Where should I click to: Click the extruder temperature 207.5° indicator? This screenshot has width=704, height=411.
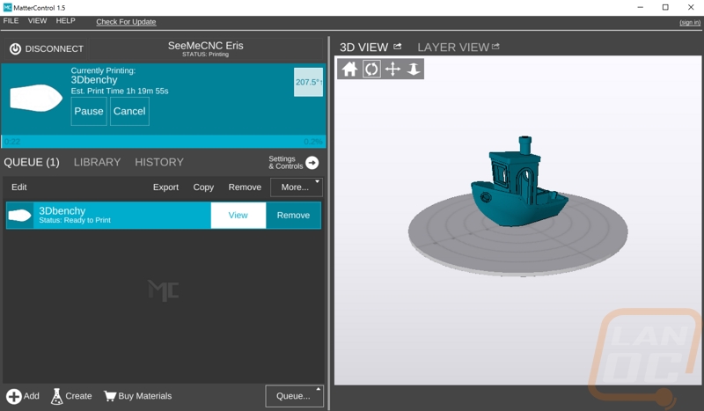point(308,82)
